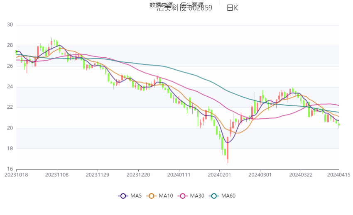Click the 30 price axis label
Screen dimensions: 353x215
click(x=10, y=25)
